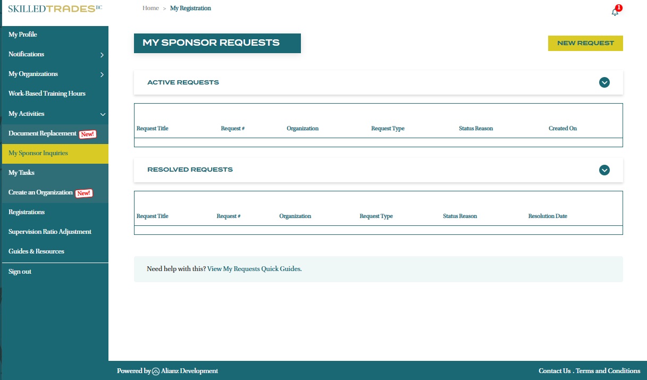Collapse the My Activities sidebar menu
The image size is (647, 380).
point(103,114)
